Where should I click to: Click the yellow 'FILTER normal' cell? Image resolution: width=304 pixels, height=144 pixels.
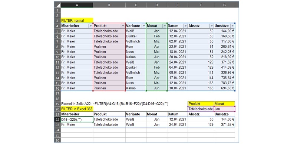(x=77, y=20)
